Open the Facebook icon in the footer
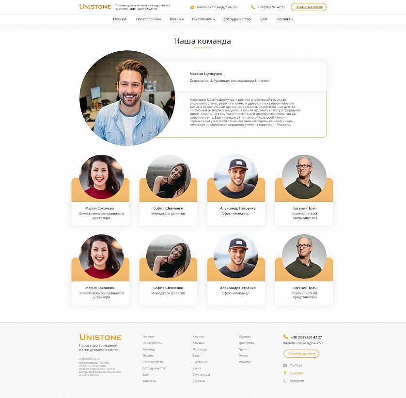 tap(285, 373)
